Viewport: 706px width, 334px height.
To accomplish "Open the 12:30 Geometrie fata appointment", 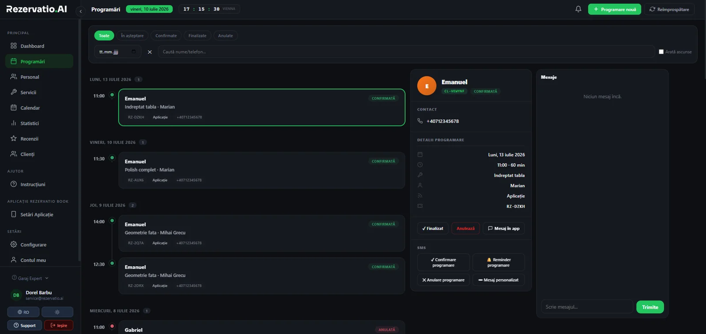I will tap(262, 276).
